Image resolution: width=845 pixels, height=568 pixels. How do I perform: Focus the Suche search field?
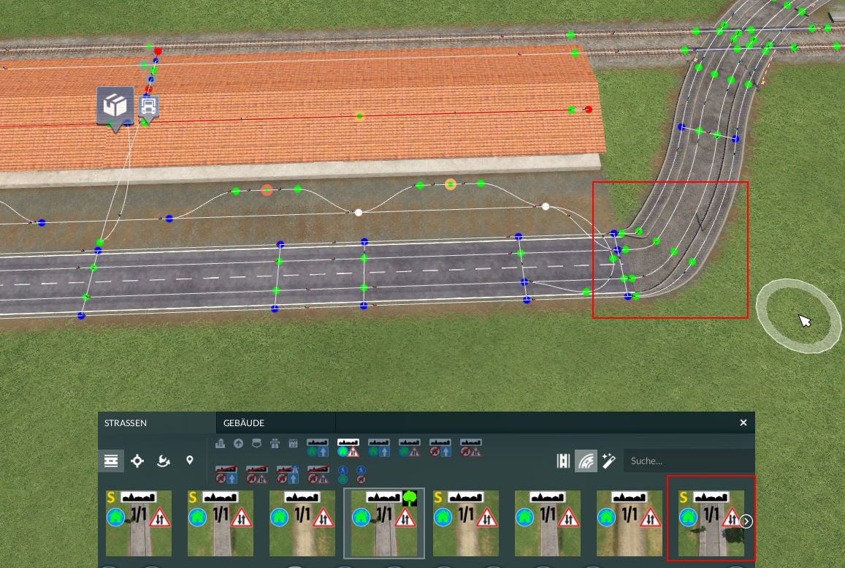[689, 461]
